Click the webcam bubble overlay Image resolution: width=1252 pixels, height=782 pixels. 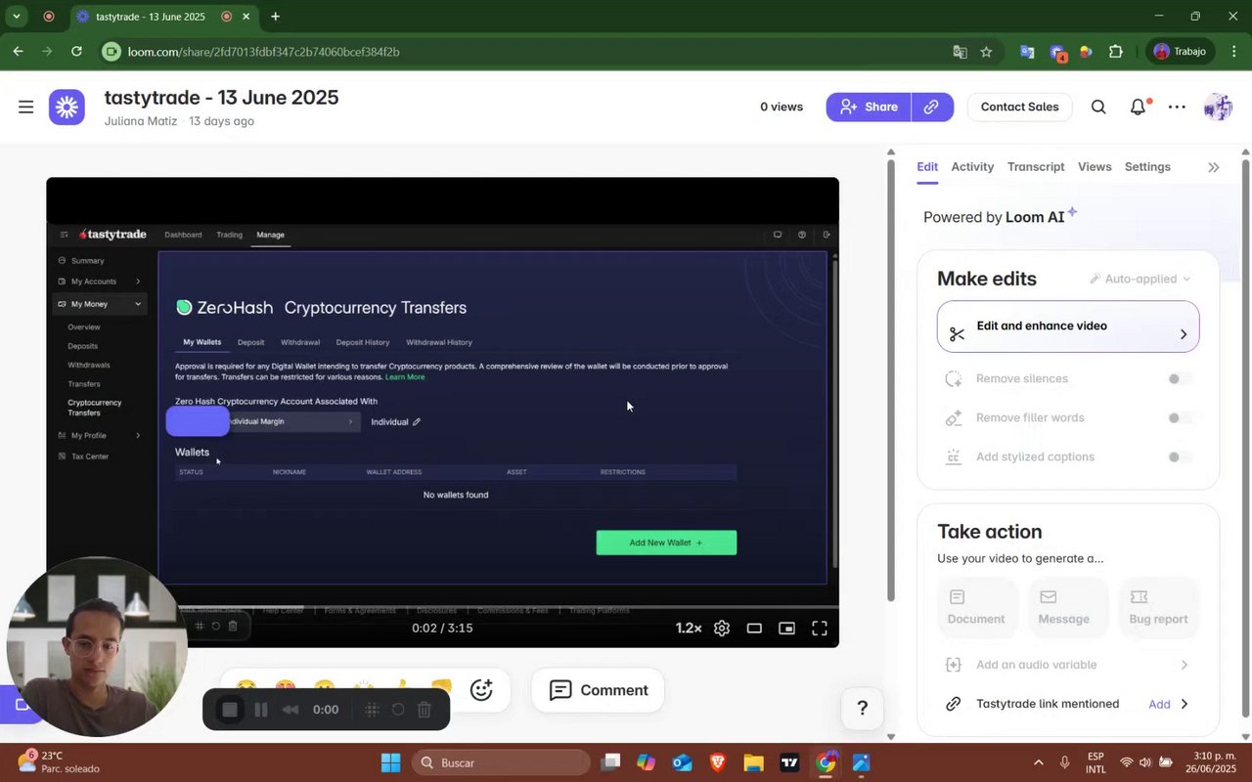point(96,647)
